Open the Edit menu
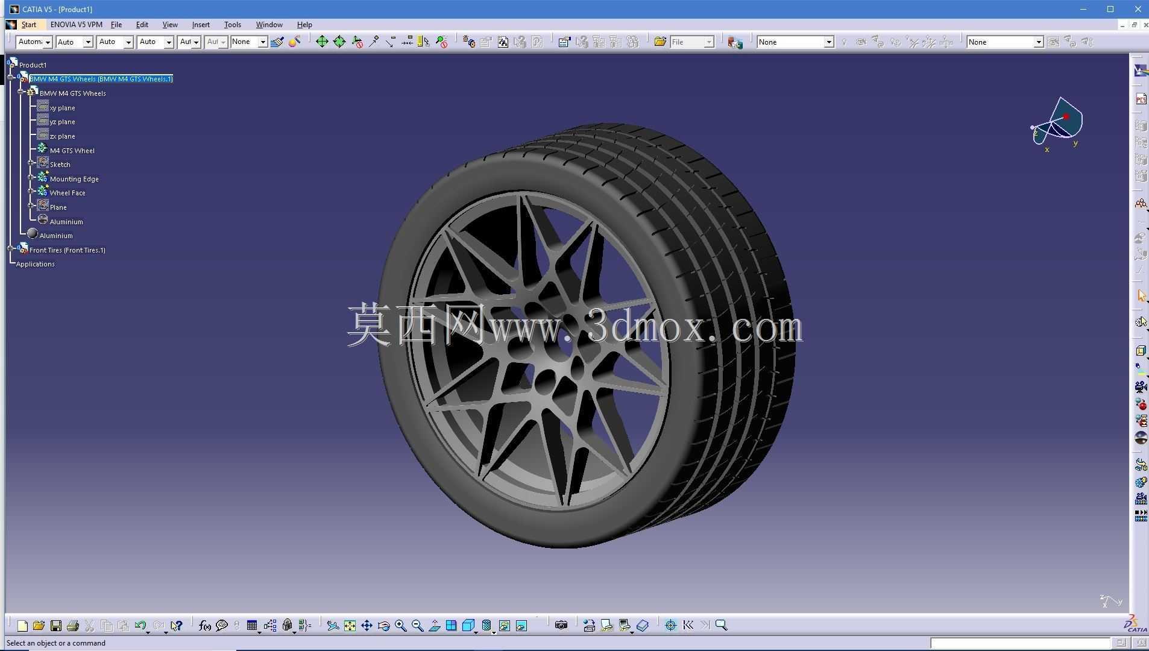This screenshot has width=1149, height=651. [142, 25]
